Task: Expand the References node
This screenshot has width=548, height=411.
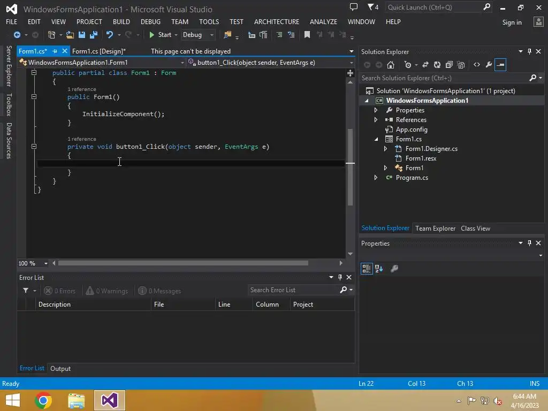Action: point(376,119)
